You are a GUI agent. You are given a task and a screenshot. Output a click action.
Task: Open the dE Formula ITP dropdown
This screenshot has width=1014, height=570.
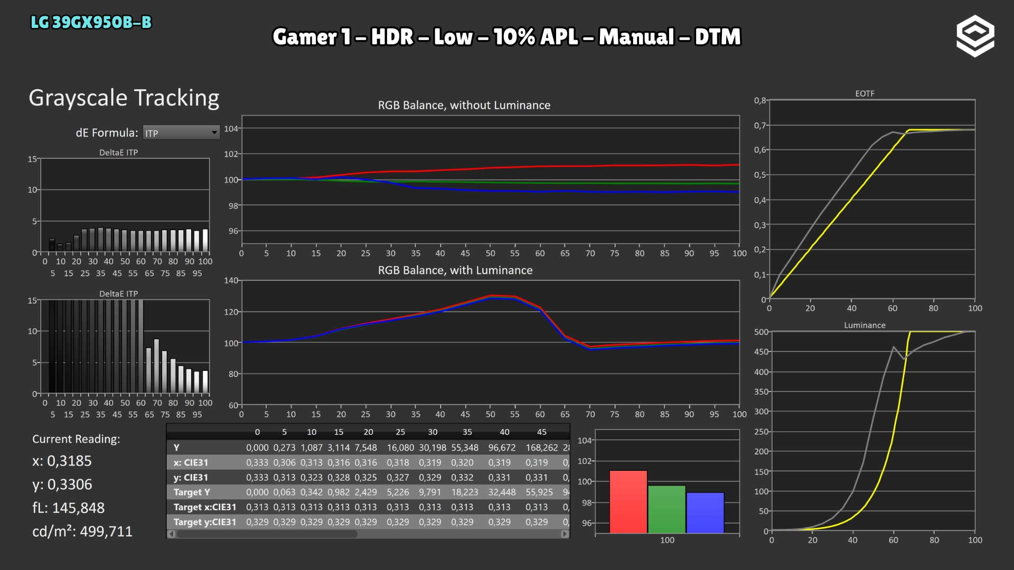[181, 133]
